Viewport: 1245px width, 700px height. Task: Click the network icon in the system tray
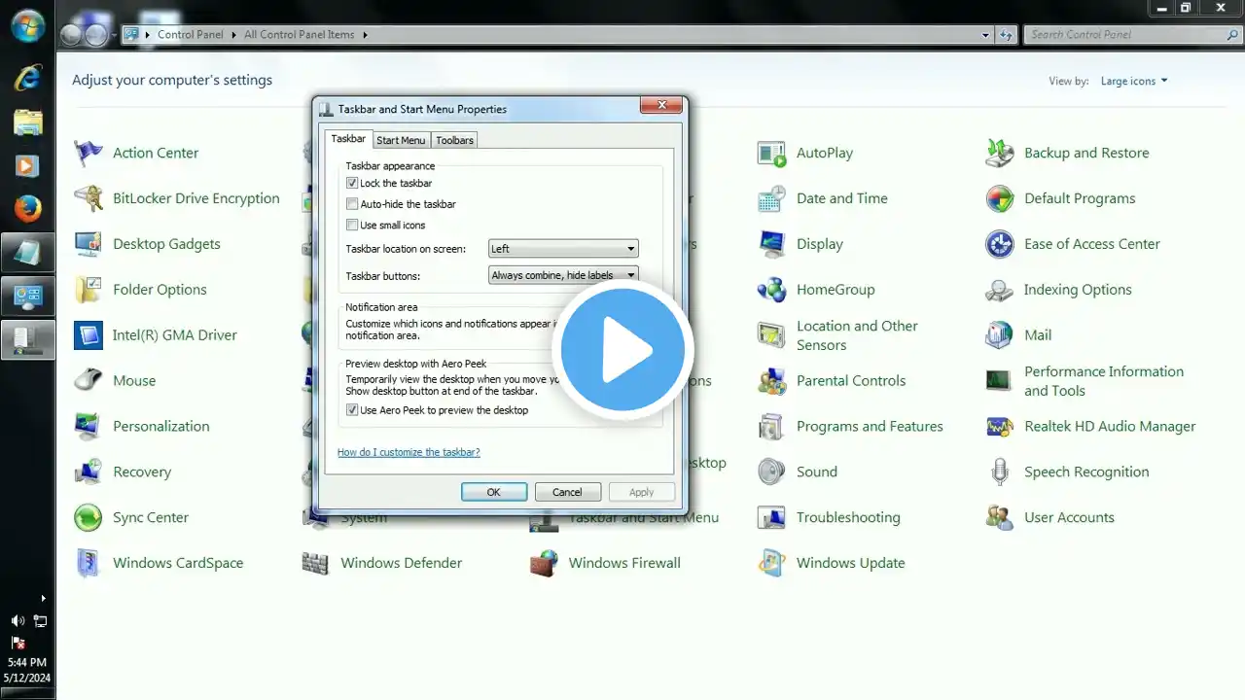point(40,620)
